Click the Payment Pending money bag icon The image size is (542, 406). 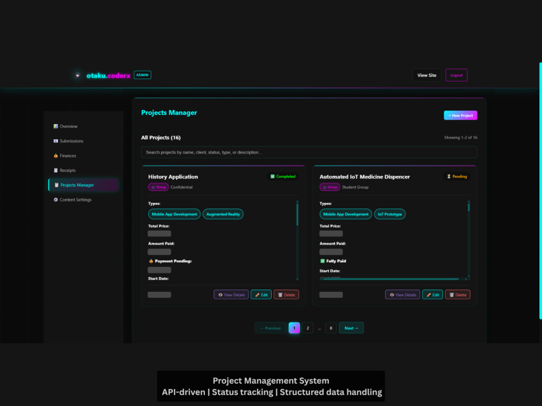151,261
